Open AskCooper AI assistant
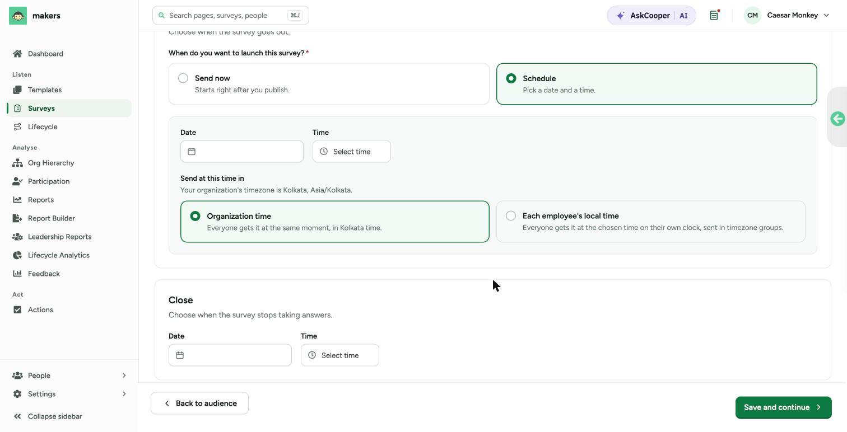Screen dimensions: 847x432 (651, 16)
